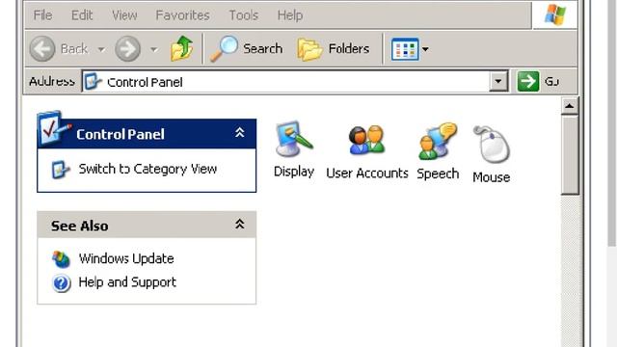Open the Windows Update link
Image resolution: width=617 pixels, height=347 pixels.
point(126,258)
